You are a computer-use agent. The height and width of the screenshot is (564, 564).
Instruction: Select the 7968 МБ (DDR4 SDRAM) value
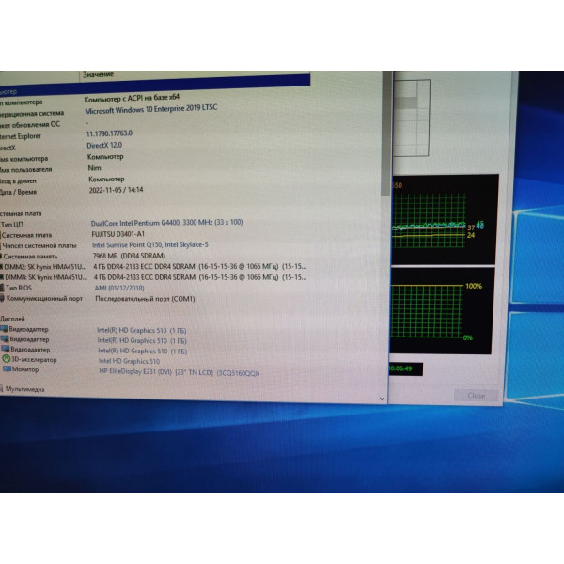click(x=129, y=256)
